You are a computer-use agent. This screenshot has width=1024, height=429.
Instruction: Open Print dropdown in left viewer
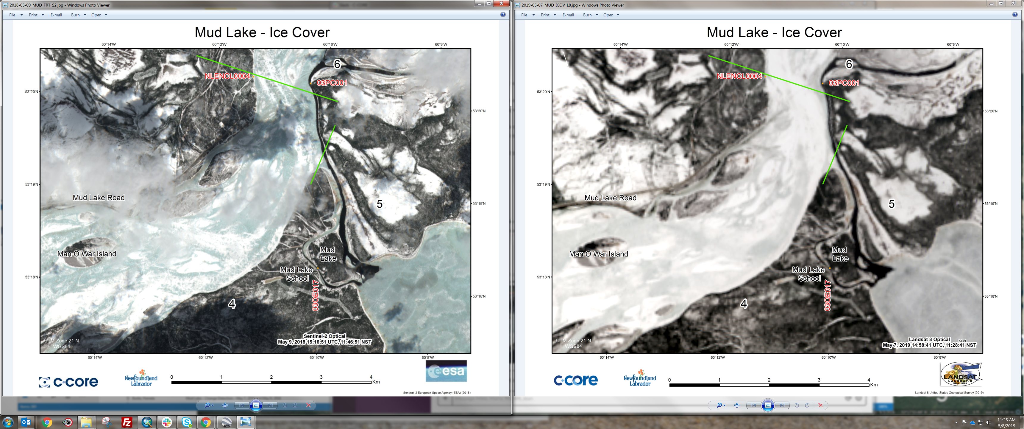33,15
